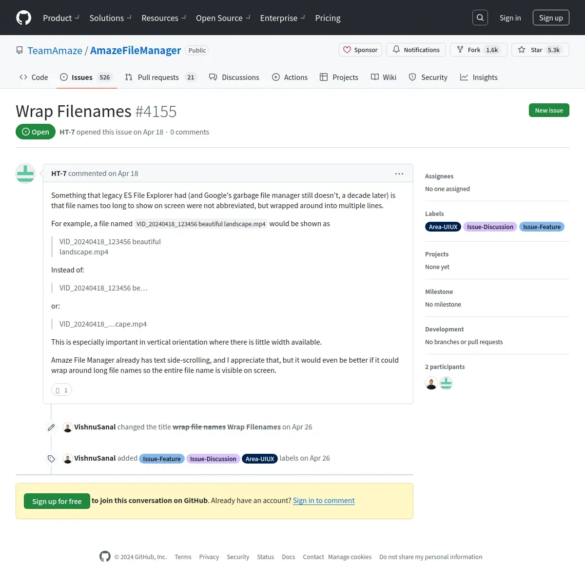585x582 pixels.
Task: Click VishnuSanal avatar in labels added event
Action: (x=68, y=458)
